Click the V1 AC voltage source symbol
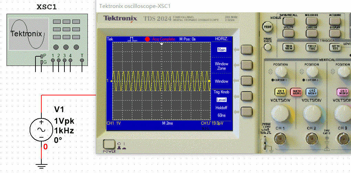Screen dimensions: 351x173 (x=41, y=130)
